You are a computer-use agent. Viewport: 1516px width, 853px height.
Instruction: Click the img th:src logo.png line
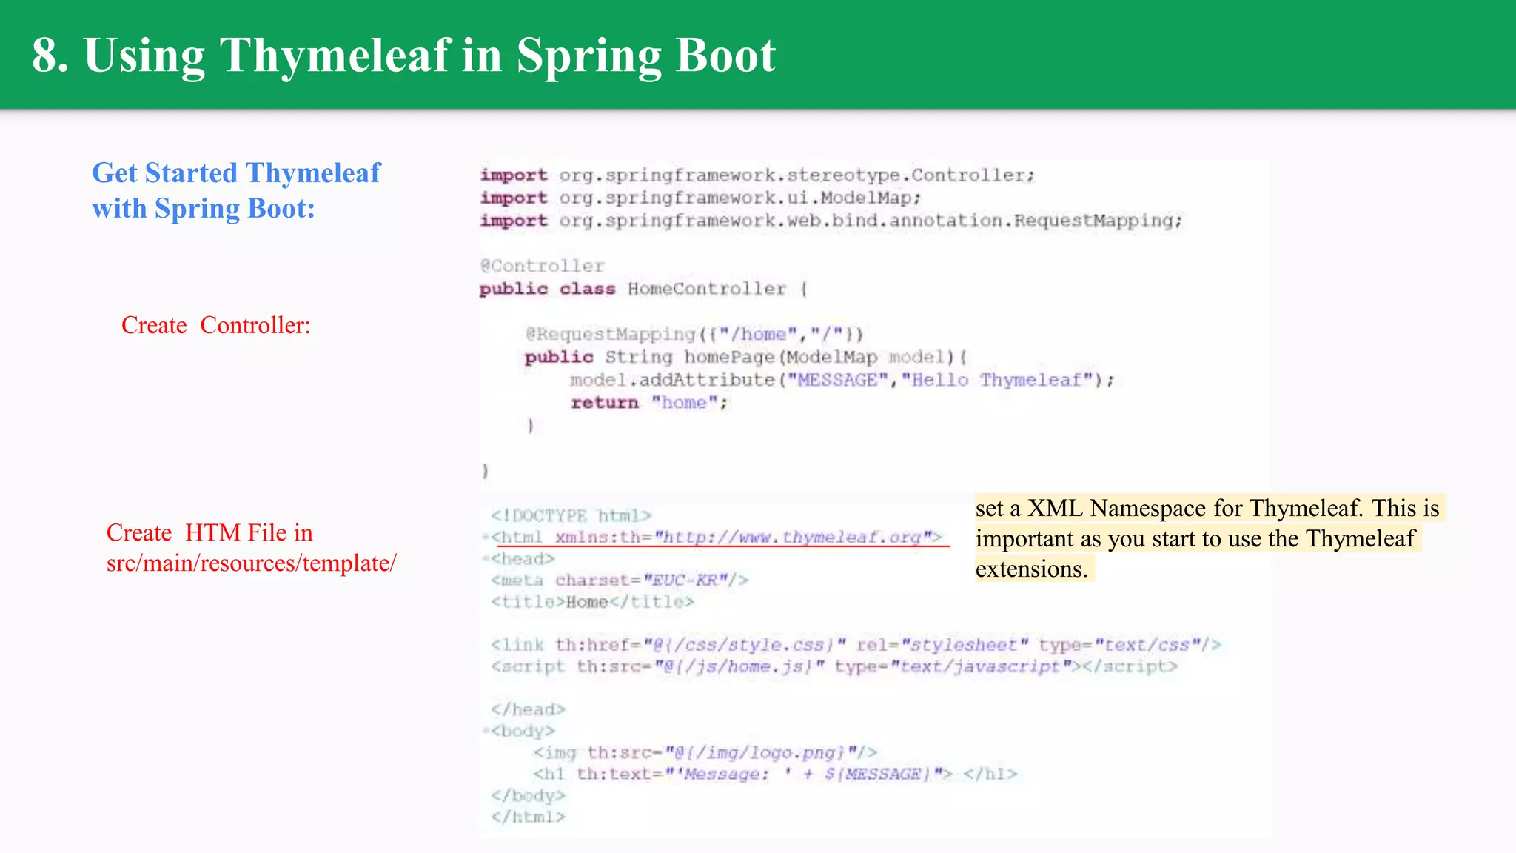pyautogui.click(x=705, y=752)
